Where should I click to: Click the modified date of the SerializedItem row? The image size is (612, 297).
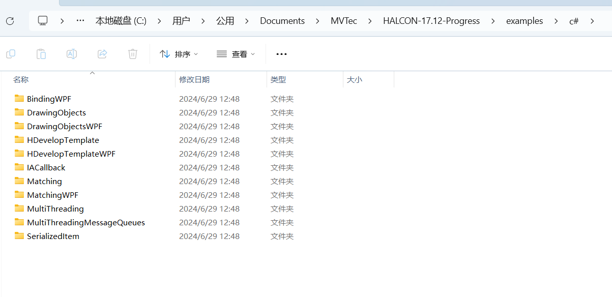tap(209, 236)
